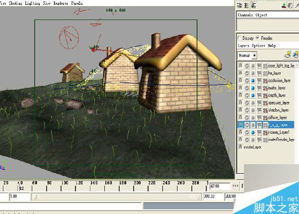Open render settings icon on occlusion_layer
Screen dimensions: 299x214
point(265,81)
